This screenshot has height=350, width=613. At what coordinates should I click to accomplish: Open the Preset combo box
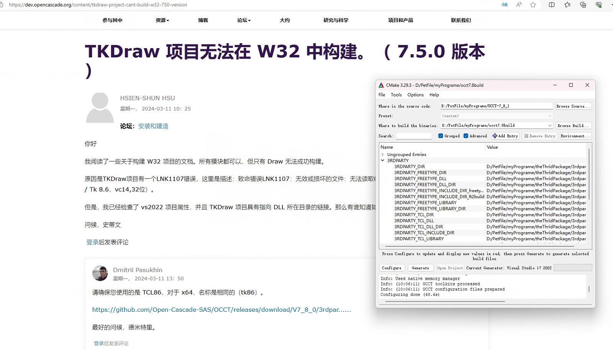[497, 116]
